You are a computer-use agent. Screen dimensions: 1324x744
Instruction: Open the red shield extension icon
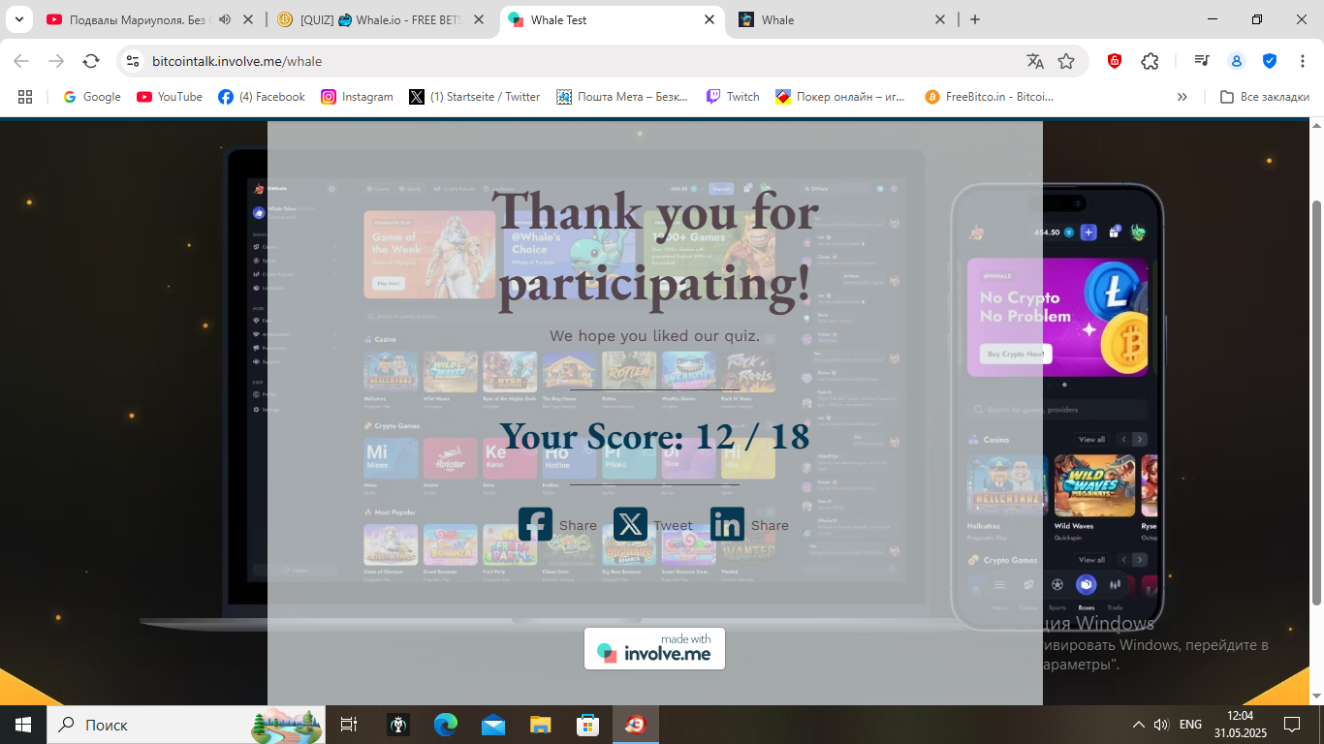point(1115,61)
